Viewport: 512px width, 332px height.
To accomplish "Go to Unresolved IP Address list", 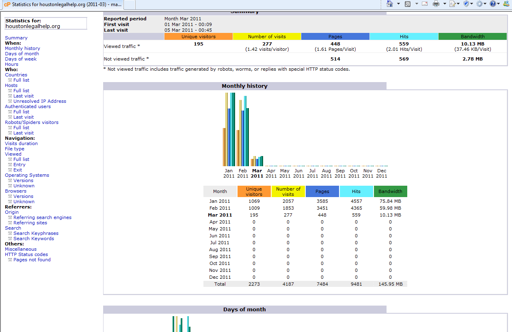I will point(40,101).
